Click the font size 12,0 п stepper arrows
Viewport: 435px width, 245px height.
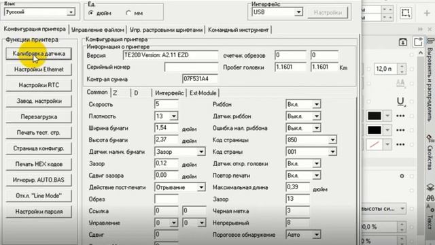point(402,69)
